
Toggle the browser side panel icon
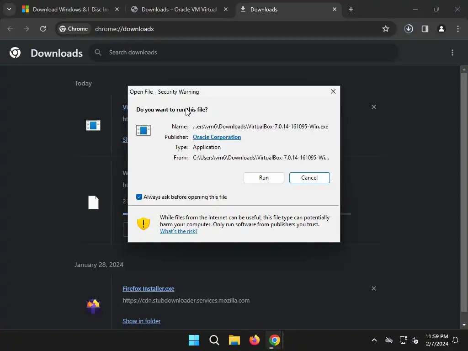(425, 29)
